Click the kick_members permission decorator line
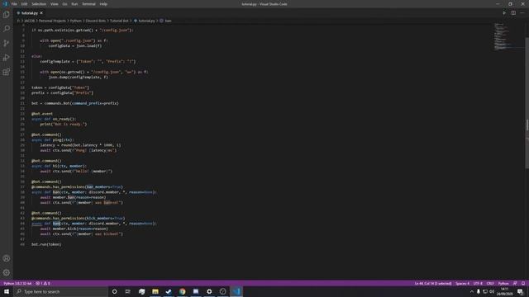This screenshot has width=529, height=297. (x=78, y=218)
